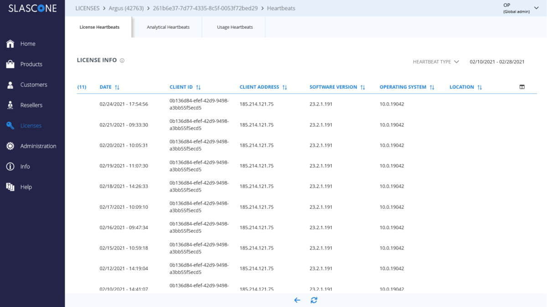Image resolution: width=547 pixels, height=307 pixels.
Task: Click the LICENSES breadcrumb link
Action: (87, 8)
